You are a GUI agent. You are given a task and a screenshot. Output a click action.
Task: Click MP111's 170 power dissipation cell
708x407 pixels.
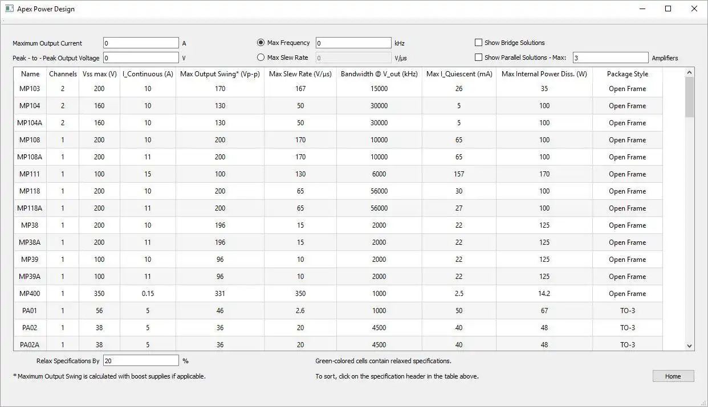544,174
